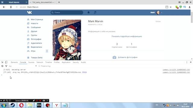Open Steam from the taskbar
This screenshot has height=108, width=193.
(x=13, y=105)
